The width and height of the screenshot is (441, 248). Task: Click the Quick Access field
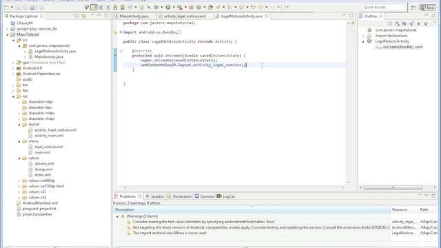[x=384, y=7]
